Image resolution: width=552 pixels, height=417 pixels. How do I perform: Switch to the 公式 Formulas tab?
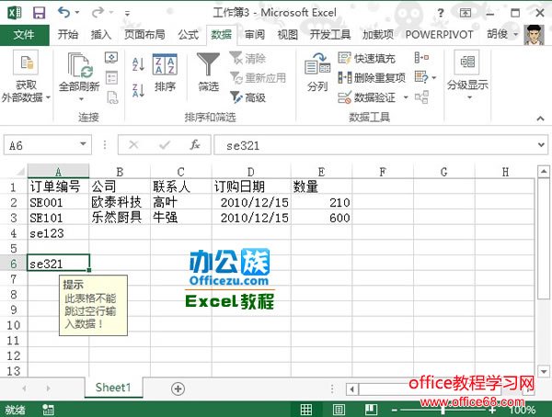188,35
